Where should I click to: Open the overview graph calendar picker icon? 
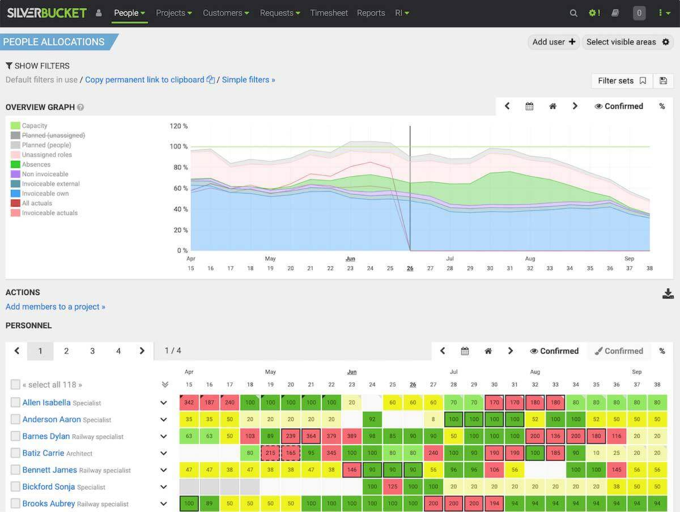[529, 106]
